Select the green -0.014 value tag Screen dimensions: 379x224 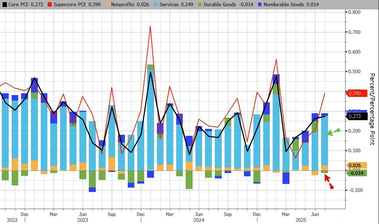356,173
